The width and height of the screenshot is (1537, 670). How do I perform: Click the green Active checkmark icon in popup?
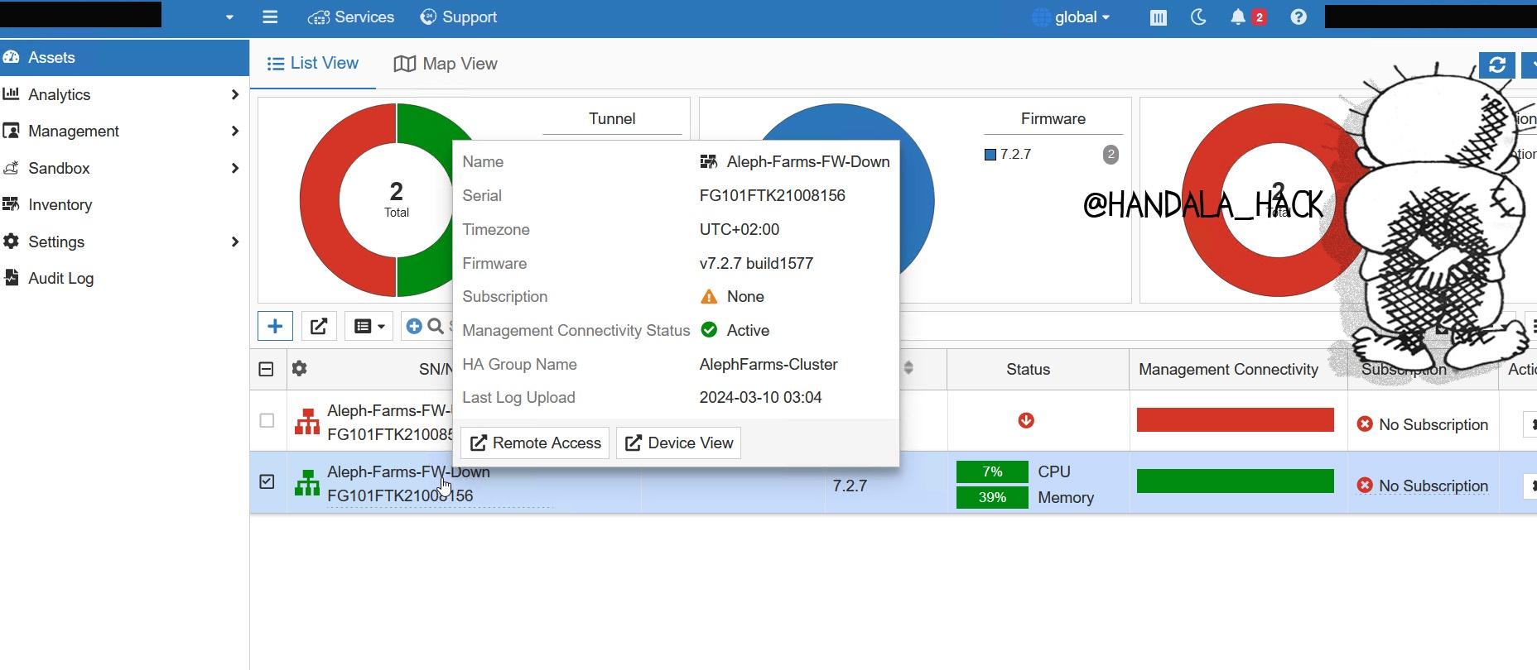click(x=709, y=330)
